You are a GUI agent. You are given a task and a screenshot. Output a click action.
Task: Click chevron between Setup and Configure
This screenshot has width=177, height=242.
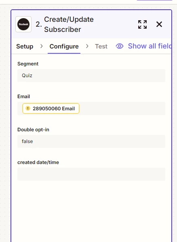41,46
